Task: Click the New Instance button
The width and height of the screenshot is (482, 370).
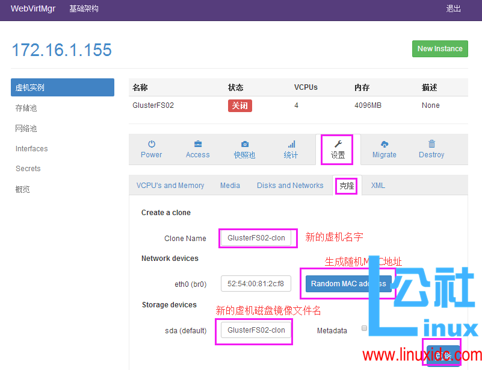Action: pyautogui.click(x=440, y=49)
